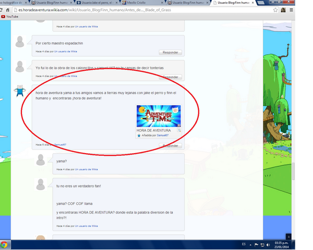Image resolution: width=313 pixels, height=250 pixels.
Task: Go to the browser home page icon
Action: coord(8,10)
